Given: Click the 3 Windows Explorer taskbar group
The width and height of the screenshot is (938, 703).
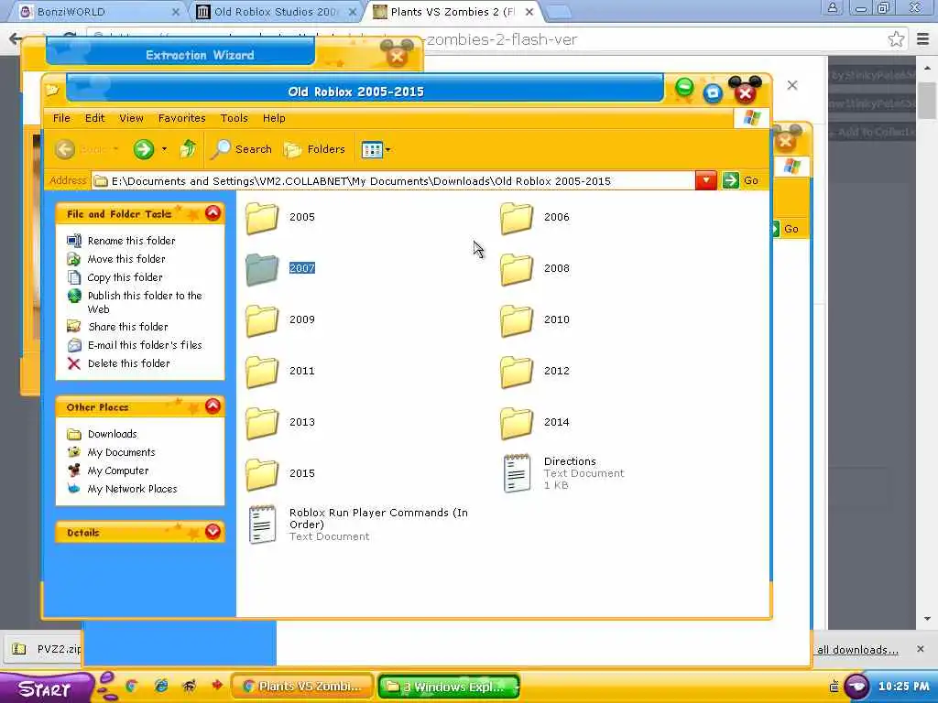Looking at the screenshot, I should click(x=449, y=687).
